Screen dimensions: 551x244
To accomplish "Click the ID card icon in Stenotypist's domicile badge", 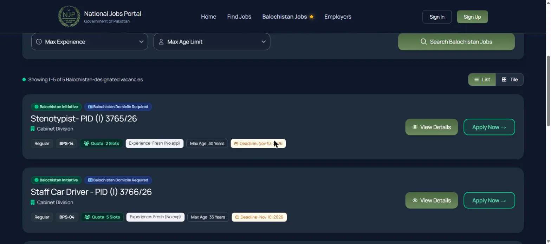I will click(90, 107).
